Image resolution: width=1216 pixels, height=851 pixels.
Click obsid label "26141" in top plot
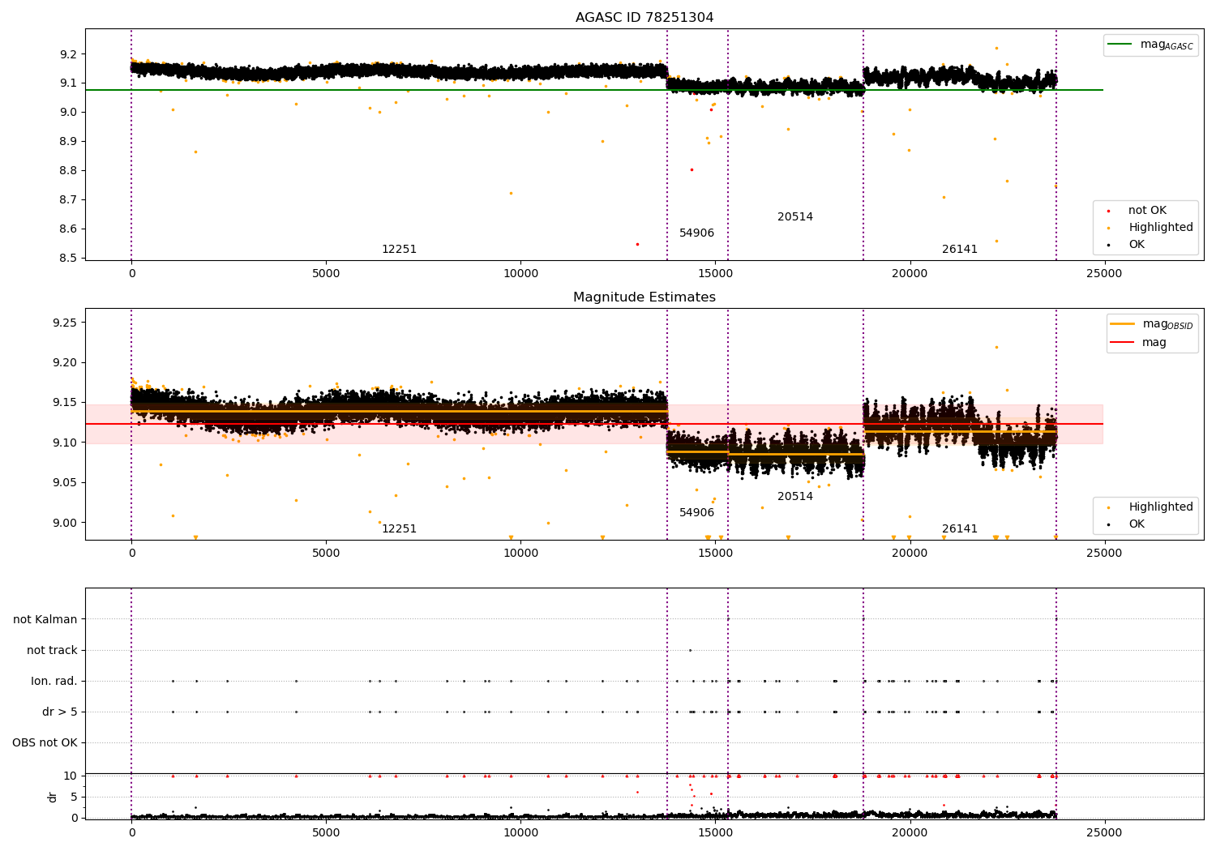coord(960,250)
